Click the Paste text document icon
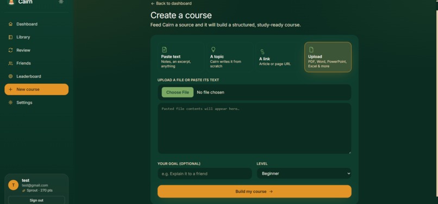 pyautogui.click(x=165, y=50)
